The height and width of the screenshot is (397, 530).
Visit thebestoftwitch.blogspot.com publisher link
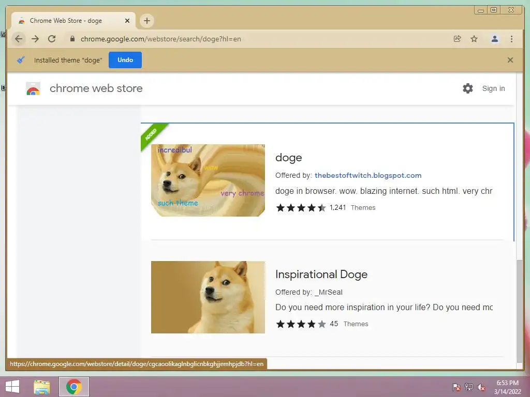coord(368,175)
